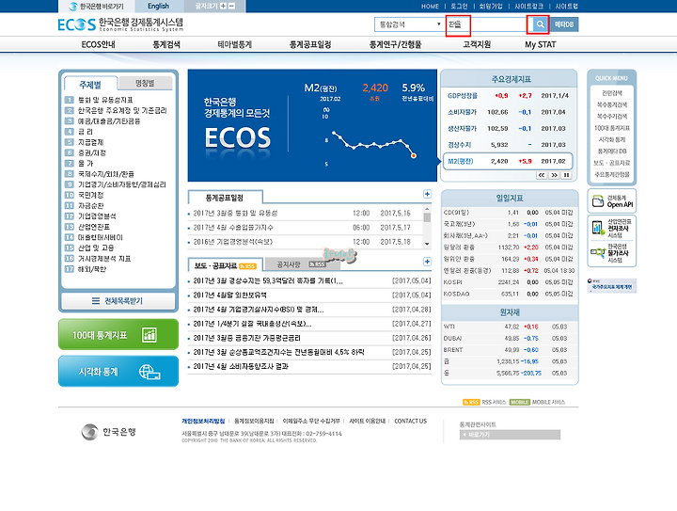Open the 테마별통계 menu
Viewport: 677px width, 511px height.
234,44
